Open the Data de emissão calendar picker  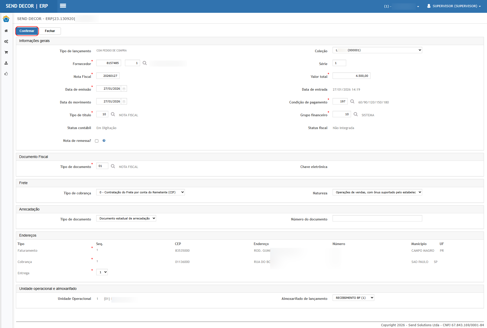124,89
